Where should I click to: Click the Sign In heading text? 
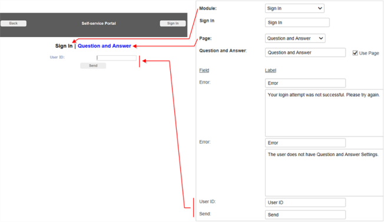64,46
